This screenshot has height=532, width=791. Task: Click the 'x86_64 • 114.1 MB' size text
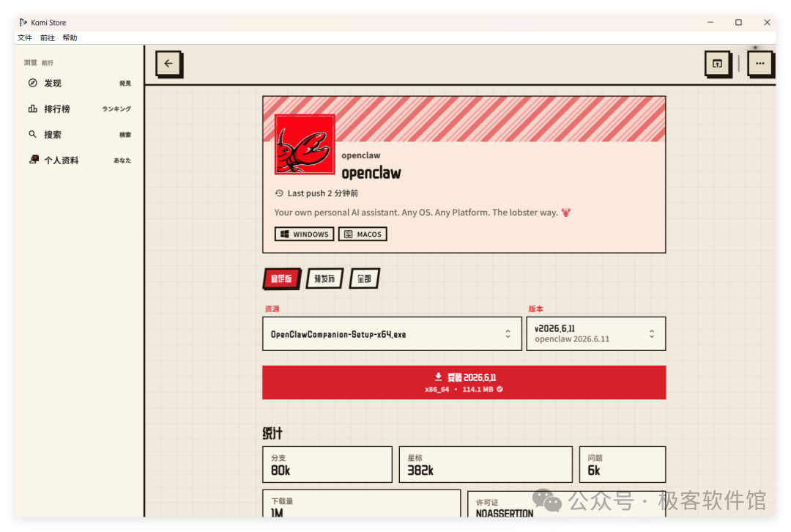coord(459,389)
